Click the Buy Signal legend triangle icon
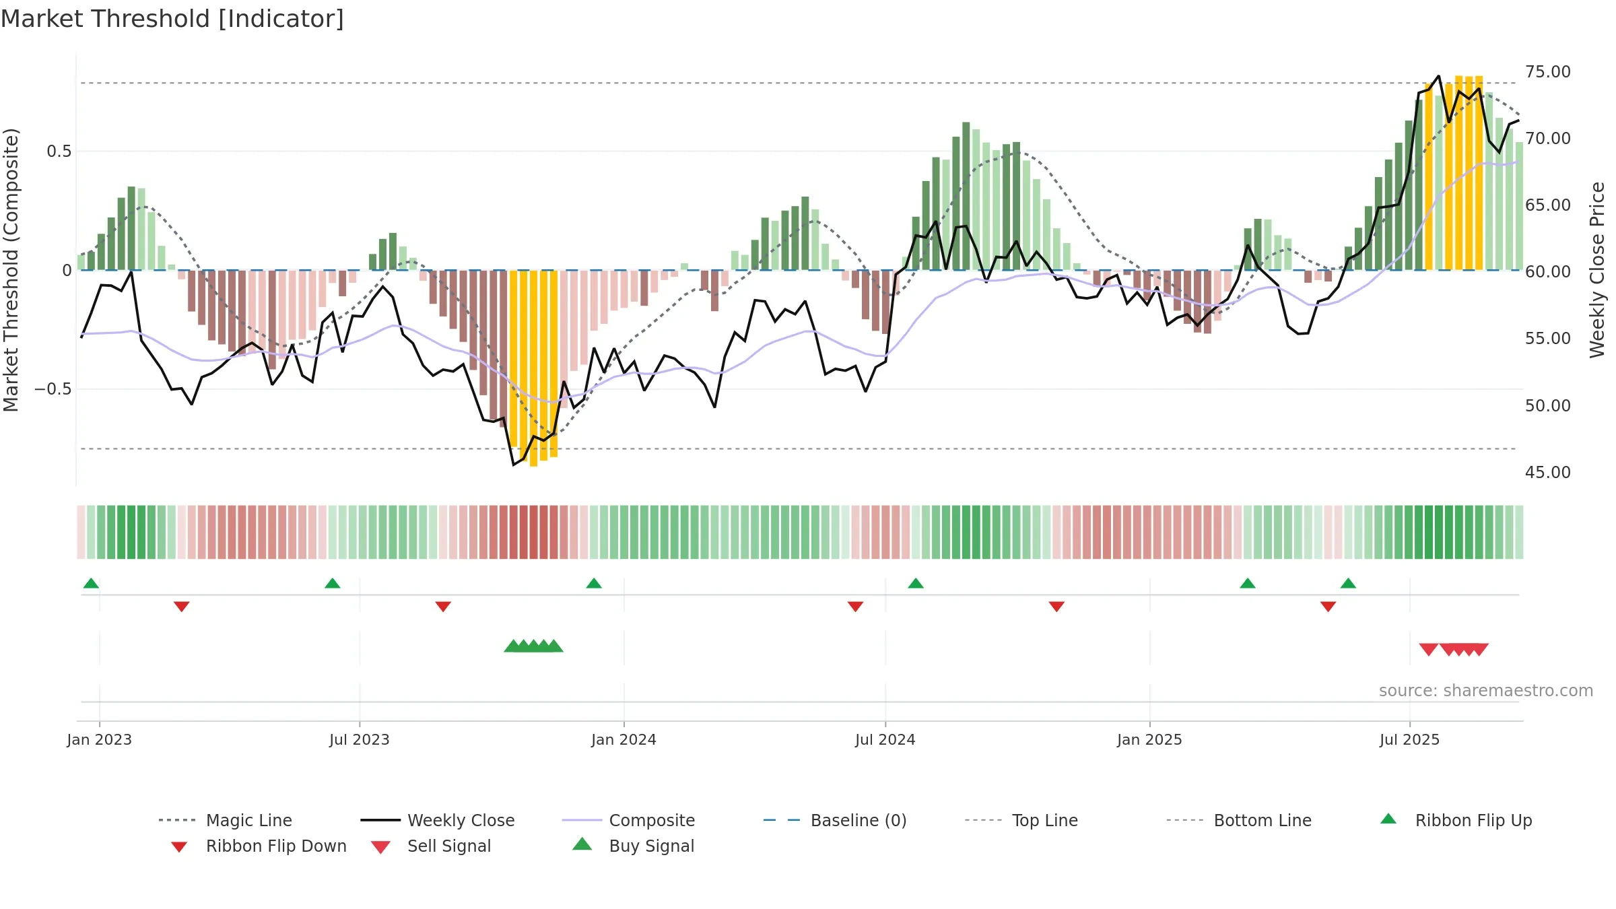 (x=582, y=844)
